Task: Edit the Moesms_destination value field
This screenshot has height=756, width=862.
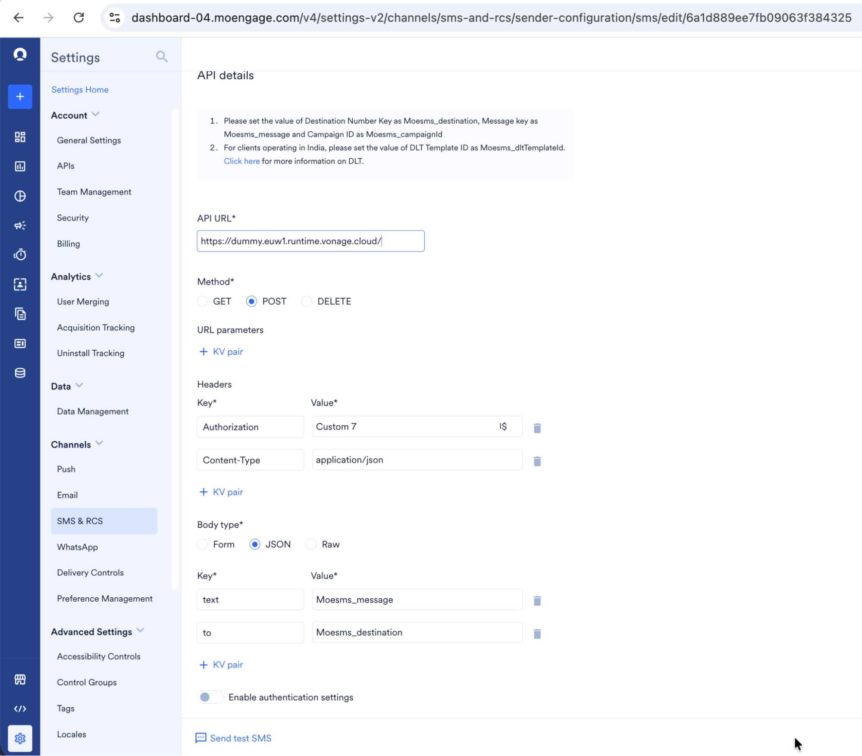Action: 417,632
